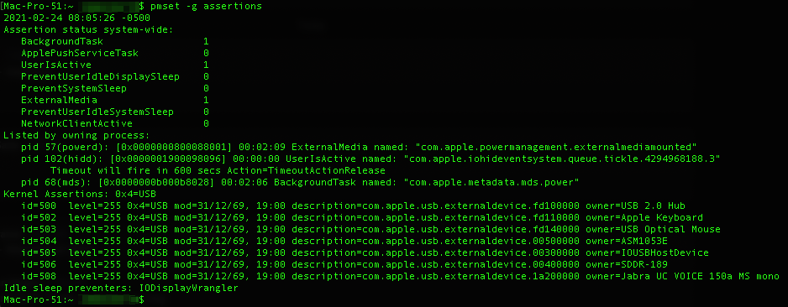
Task: Click the 'ApplePushServiceTask' assertion name
Action: [80, 53]
